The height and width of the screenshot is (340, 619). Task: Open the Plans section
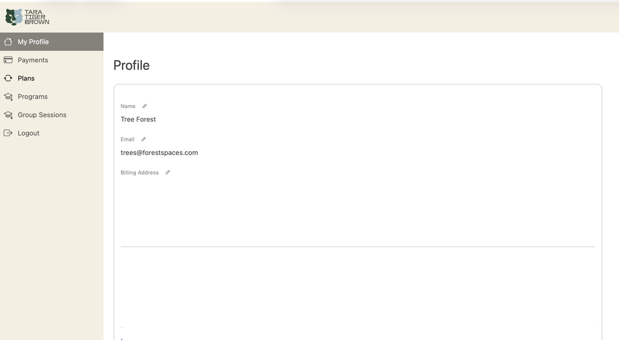[52, 78]
